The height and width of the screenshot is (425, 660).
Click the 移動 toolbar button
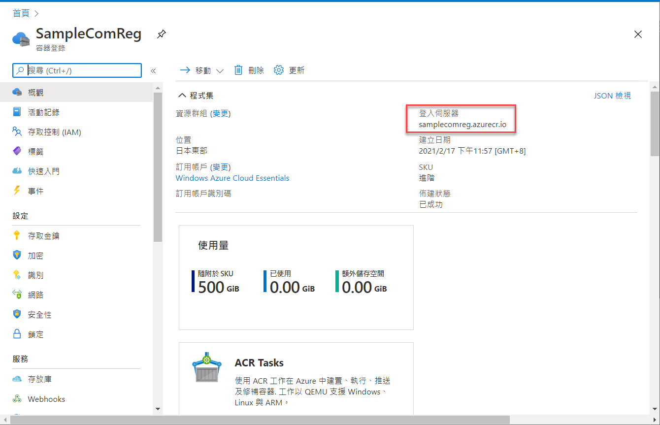202,70
